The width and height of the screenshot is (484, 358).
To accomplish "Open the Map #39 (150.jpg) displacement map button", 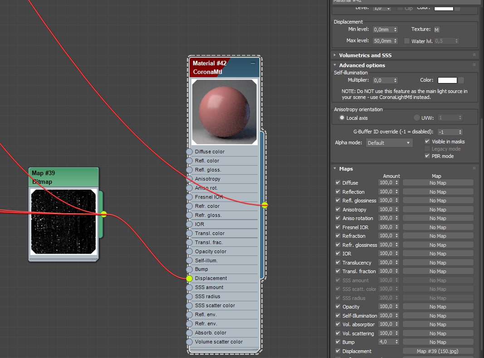I will (x=438, y=351).
